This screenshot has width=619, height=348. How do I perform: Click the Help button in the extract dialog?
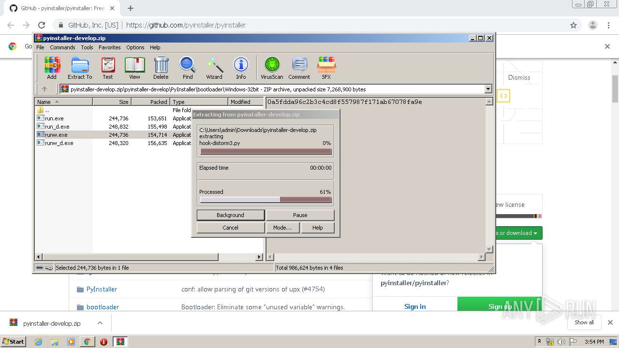(x=318, y=228)
